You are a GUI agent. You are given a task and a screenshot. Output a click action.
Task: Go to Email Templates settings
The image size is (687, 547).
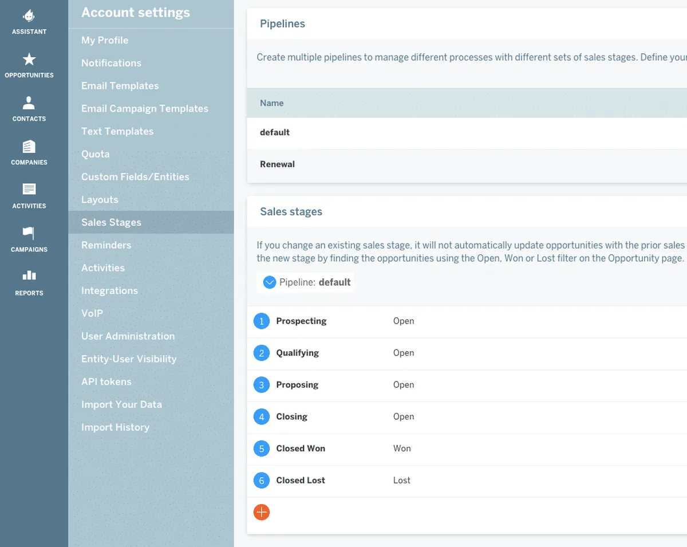[120, 86]
